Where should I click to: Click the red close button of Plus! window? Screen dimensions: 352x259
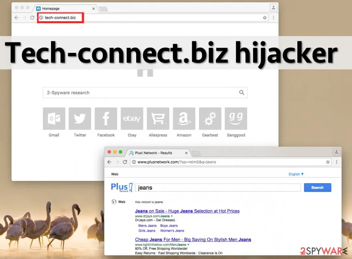tap(109, 152)
